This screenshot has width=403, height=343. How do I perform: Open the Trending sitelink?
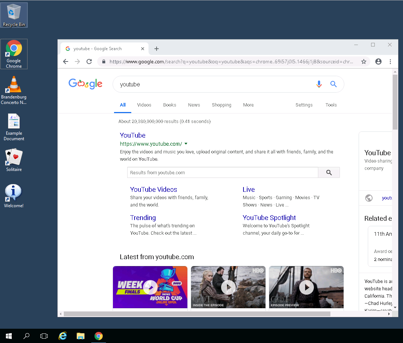pos(143,218)
